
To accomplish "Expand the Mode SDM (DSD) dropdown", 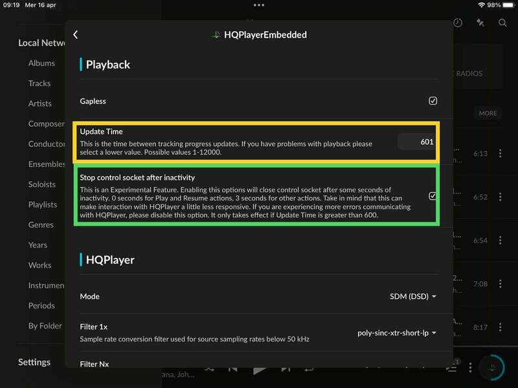I will click(x=412, y=296).
